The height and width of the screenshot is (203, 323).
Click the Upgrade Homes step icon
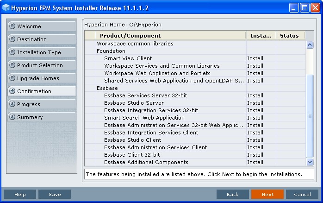coord(12,78)
